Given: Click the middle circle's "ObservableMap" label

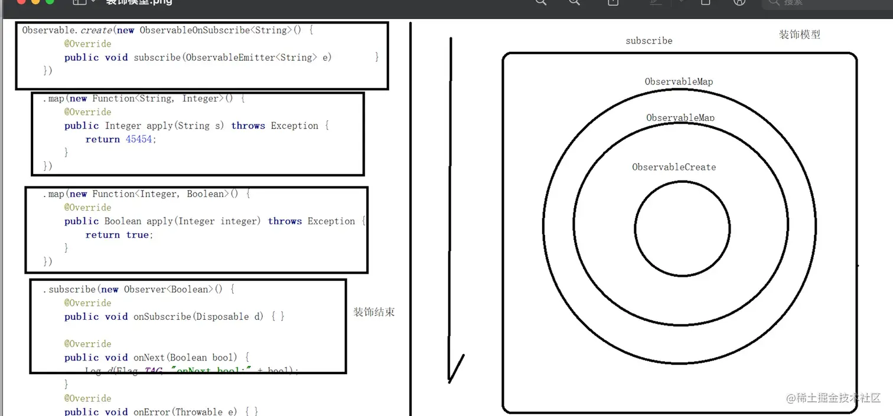Looking at the screenshot, I should coord(680,117).
